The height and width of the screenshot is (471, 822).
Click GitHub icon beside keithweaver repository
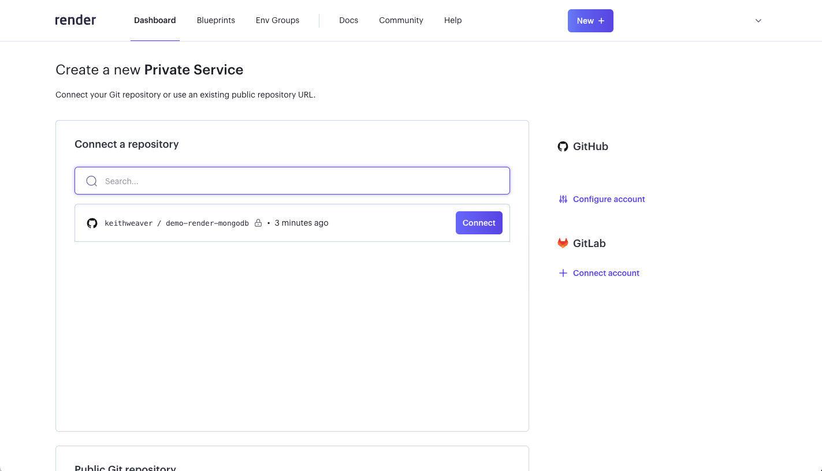click(92, 223)
